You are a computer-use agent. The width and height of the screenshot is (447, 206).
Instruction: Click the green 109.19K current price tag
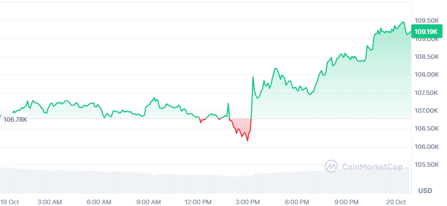point(426,32)
